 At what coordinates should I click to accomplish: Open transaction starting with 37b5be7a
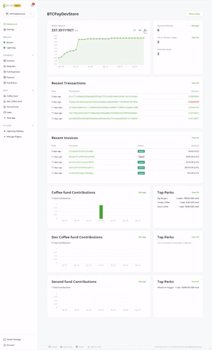tap(103, 102)
